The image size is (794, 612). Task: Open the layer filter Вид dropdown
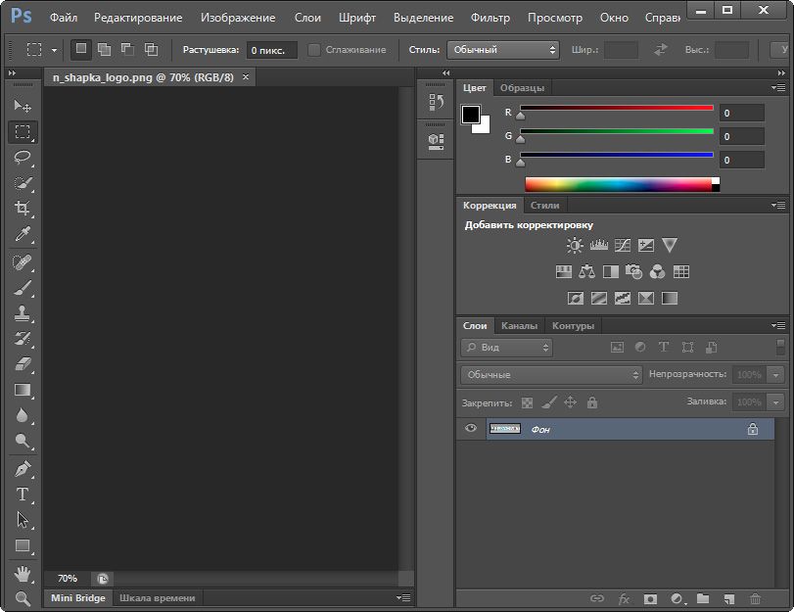pyautogui.click(x=507, y=347)
